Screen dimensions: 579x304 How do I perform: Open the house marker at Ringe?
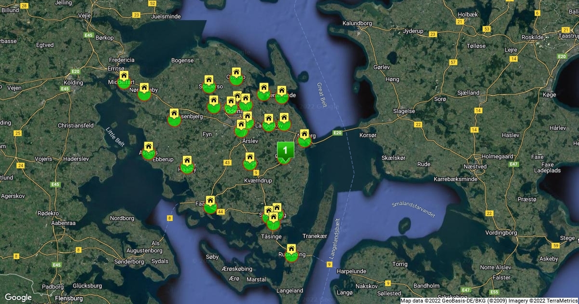point(250,158)
